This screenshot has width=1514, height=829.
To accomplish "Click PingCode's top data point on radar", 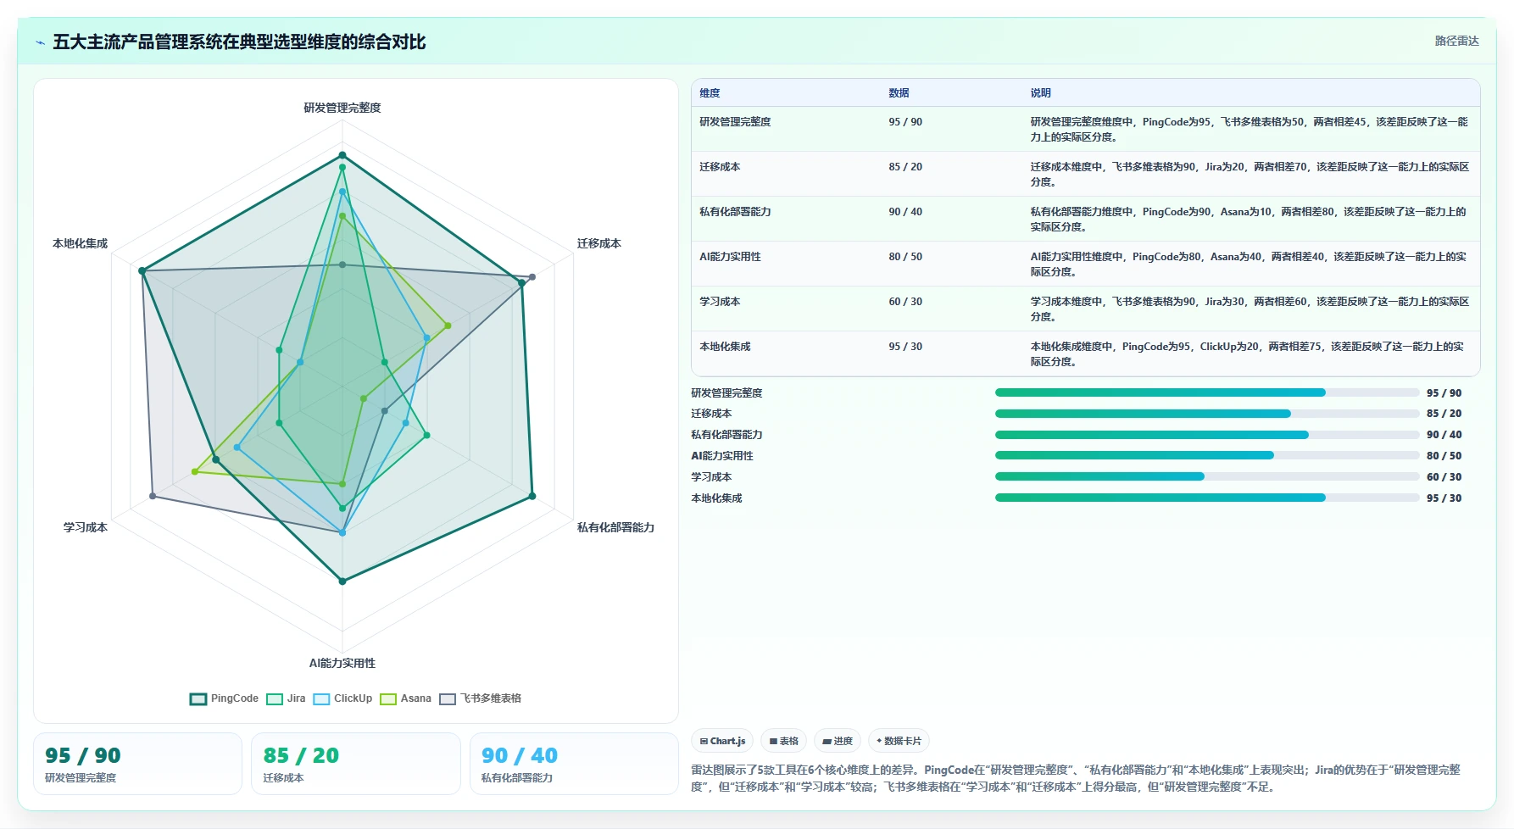I will [342, 155].
